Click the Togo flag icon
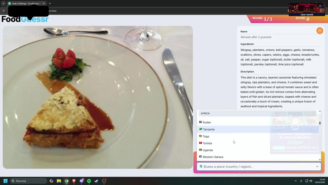328x185 pixels. (201, 136)
